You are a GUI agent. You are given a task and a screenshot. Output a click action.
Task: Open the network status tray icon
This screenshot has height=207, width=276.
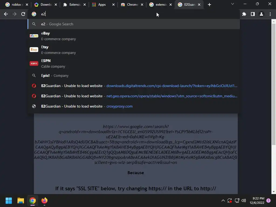point(237,201)
